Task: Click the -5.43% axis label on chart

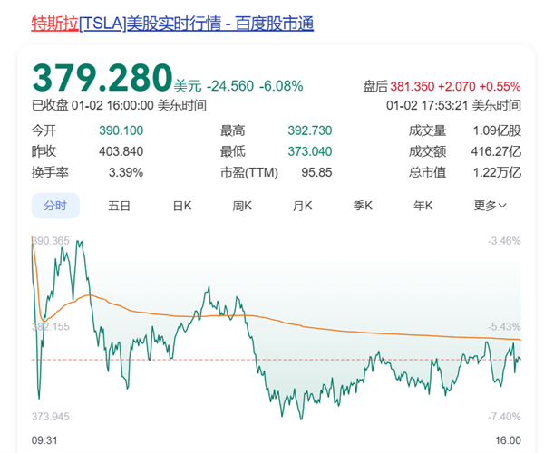Action: click(x=504, y=326)
